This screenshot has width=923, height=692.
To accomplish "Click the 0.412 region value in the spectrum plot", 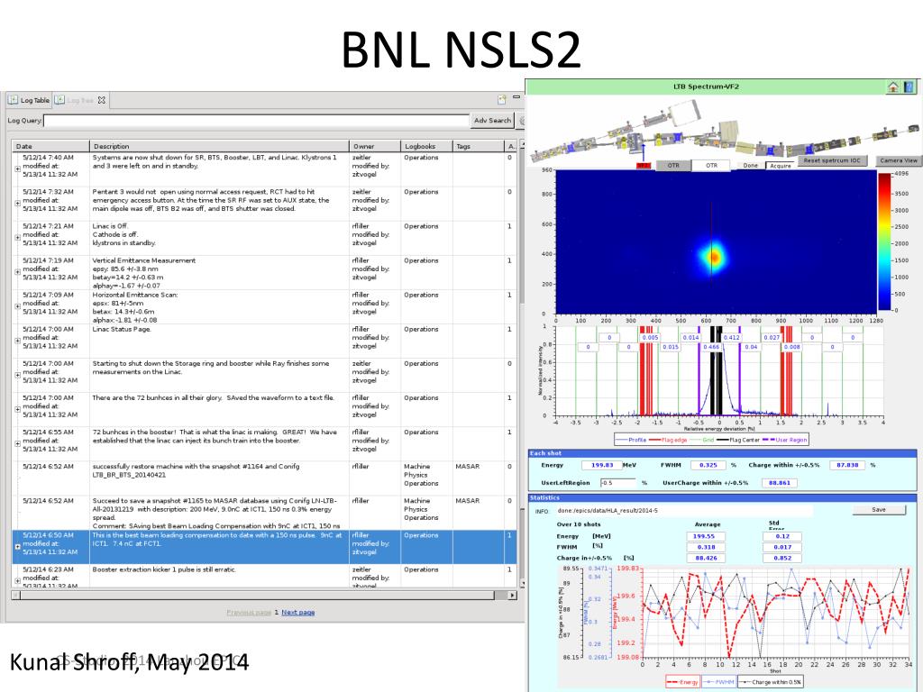I will (x=731, y=338).
